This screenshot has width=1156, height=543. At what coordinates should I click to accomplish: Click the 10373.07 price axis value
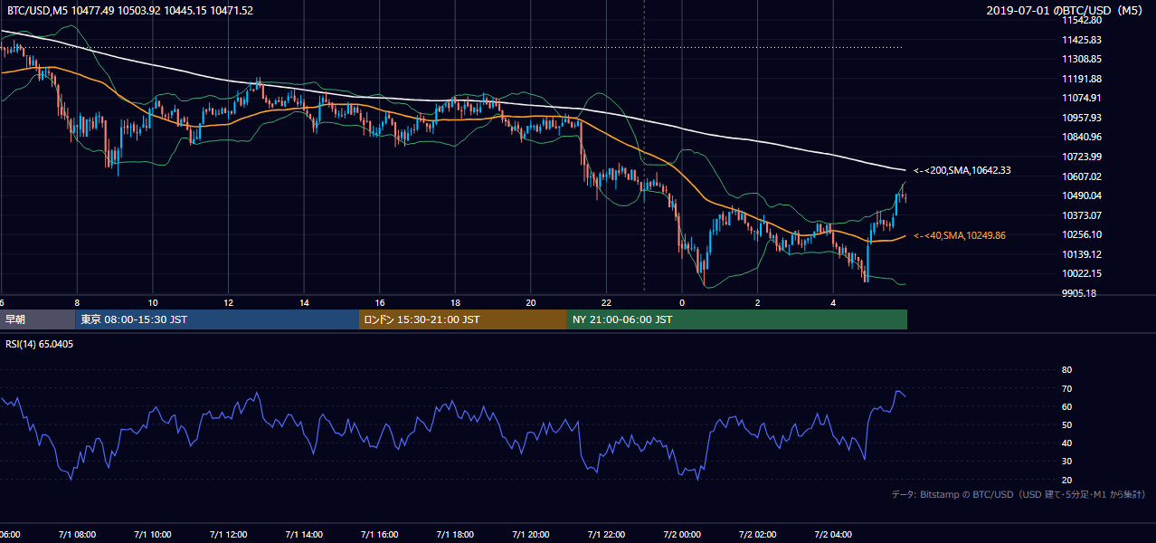click(1082, 215)
